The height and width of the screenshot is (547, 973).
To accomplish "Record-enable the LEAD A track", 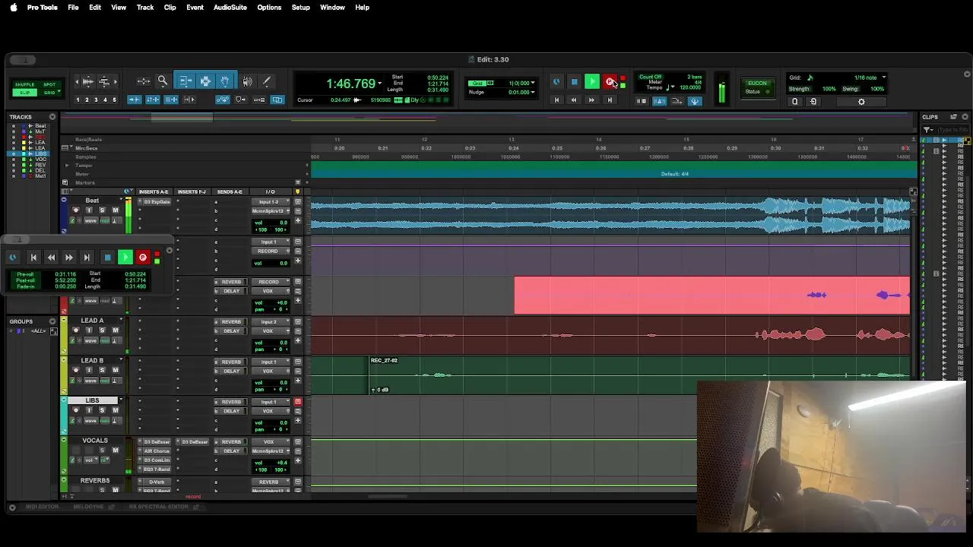I will coord(75,330).
